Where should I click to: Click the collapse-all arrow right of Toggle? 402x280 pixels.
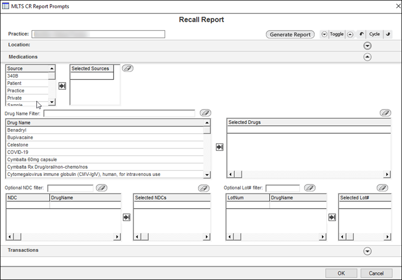[350, 34]
